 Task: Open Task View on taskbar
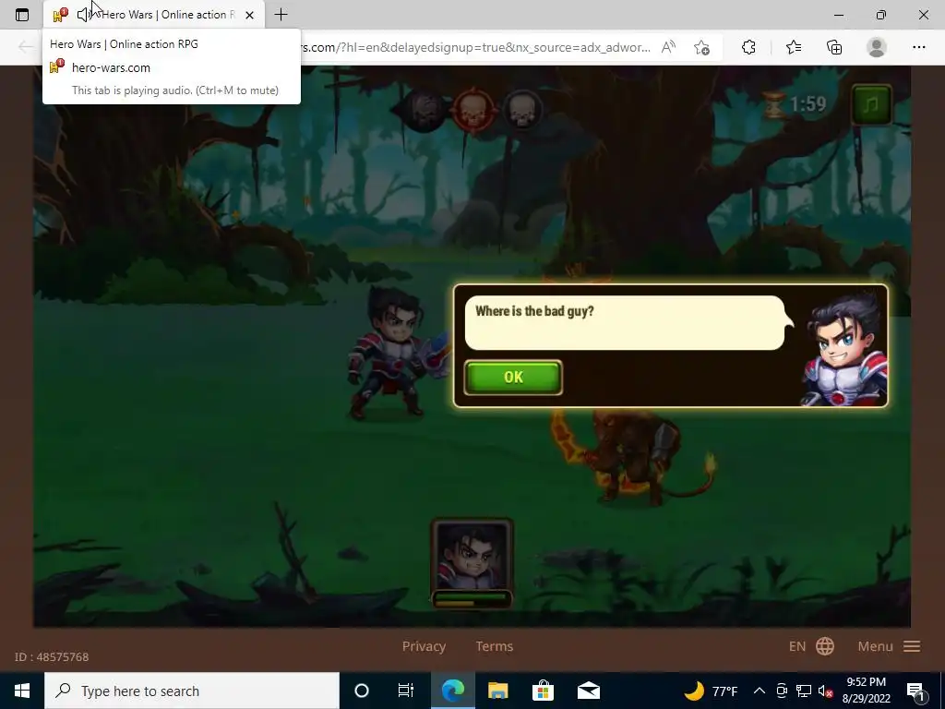406,691
